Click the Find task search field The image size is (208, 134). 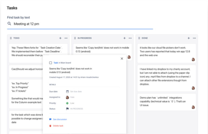point(81,24)
